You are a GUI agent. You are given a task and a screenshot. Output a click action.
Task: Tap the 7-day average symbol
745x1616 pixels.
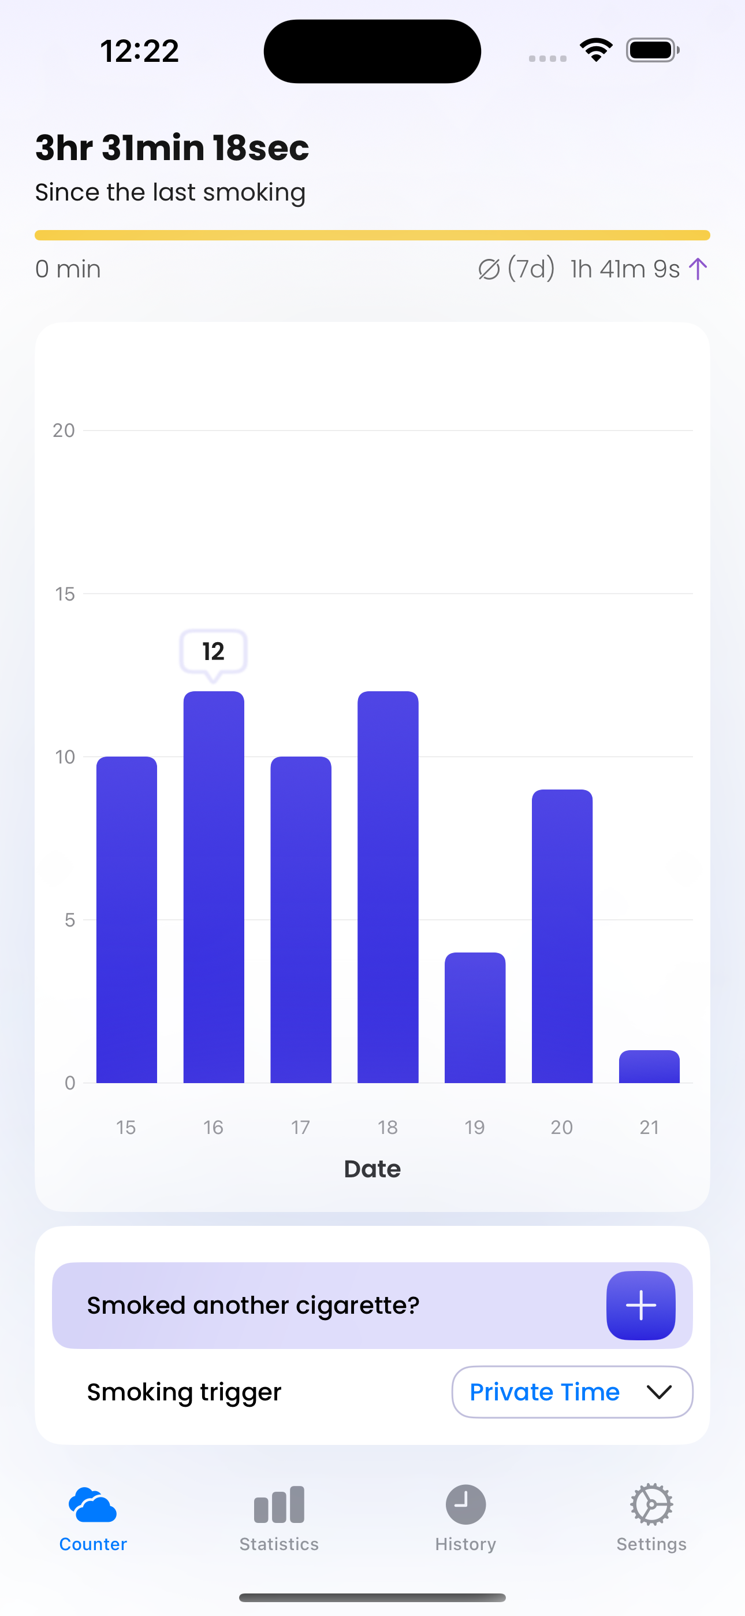489,270
